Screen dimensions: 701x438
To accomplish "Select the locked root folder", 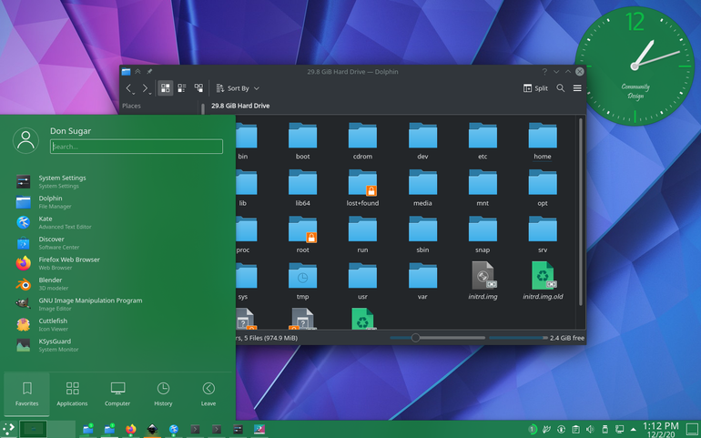I will [302, 234].
